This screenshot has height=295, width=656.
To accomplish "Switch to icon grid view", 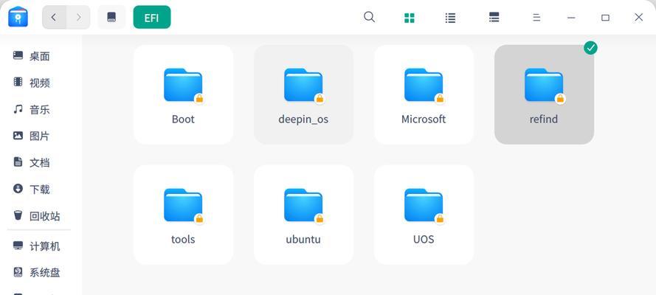I will coord(409,18).
